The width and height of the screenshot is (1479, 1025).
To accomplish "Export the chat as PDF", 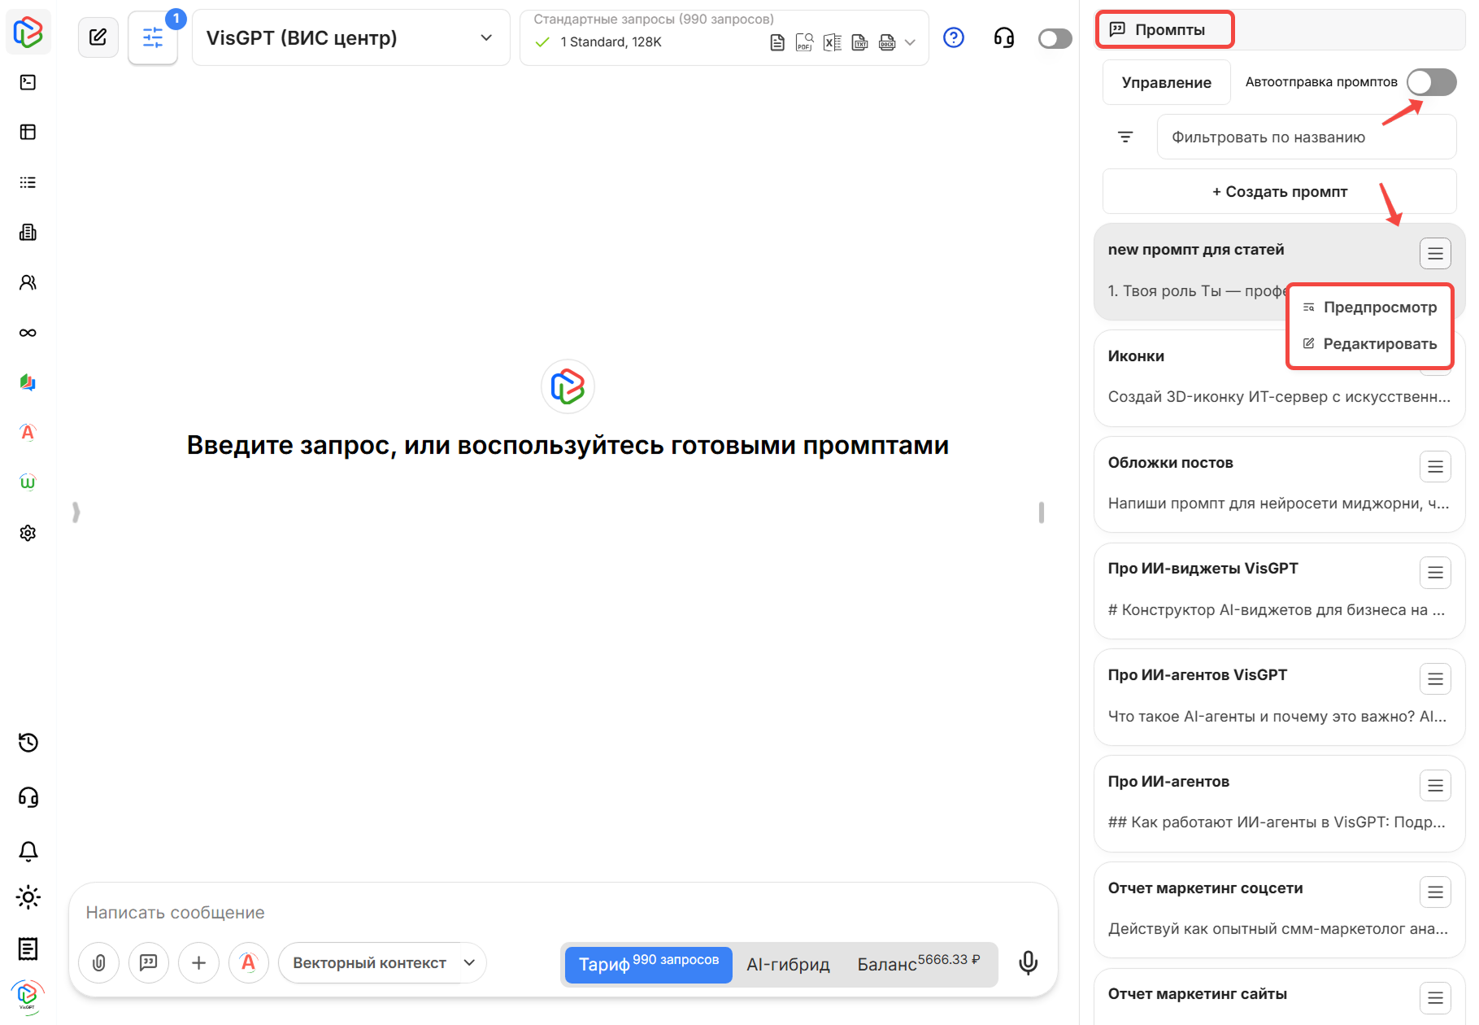I will tap(804, 41).
